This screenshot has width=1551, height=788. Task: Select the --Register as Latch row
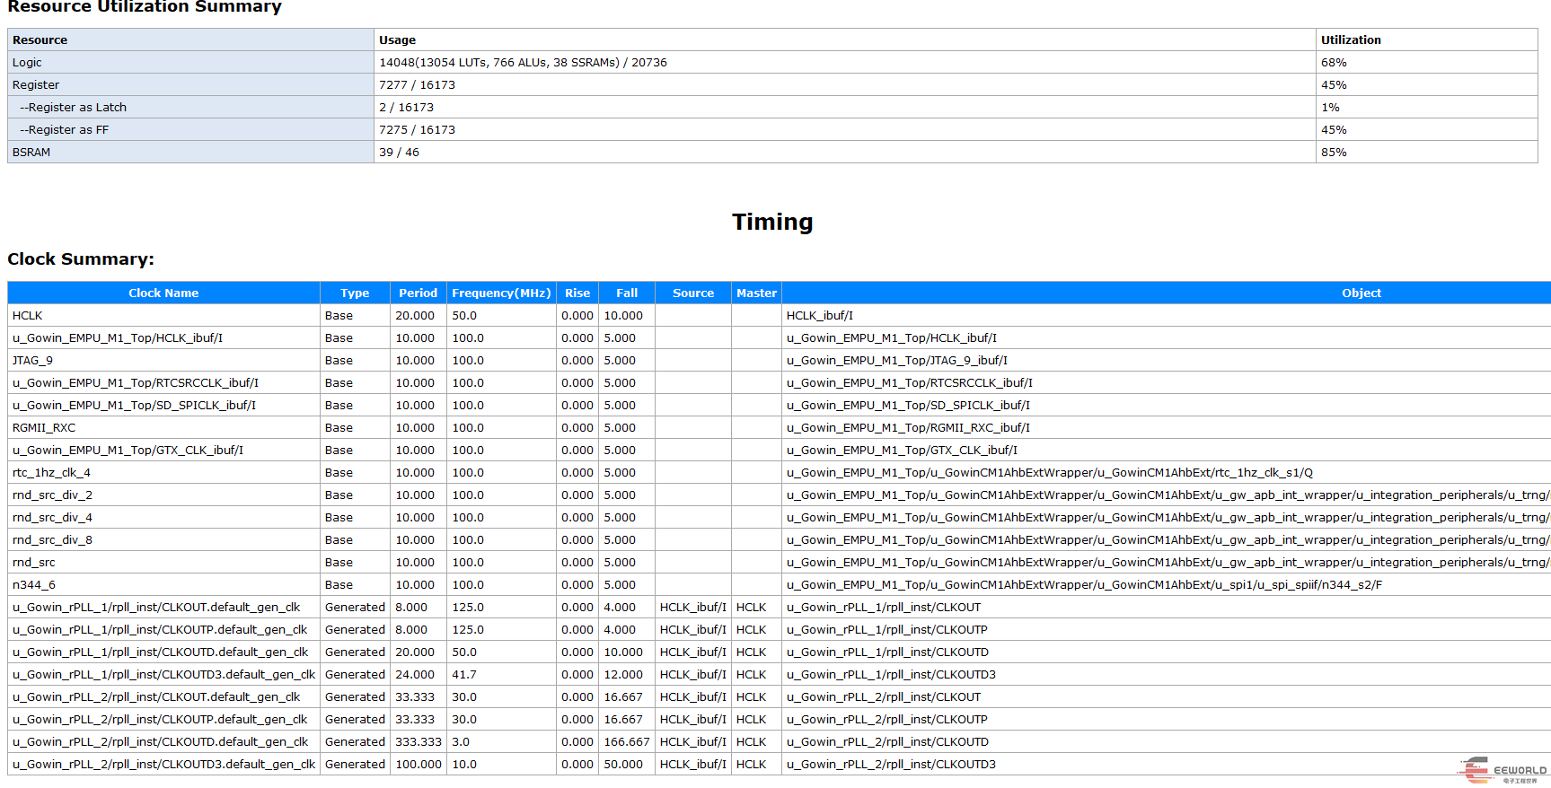point(190,107)
